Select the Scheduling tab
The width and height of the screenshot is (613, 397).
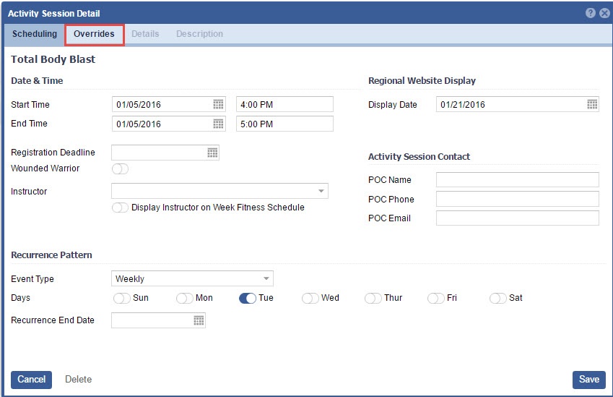click(35, 34)
